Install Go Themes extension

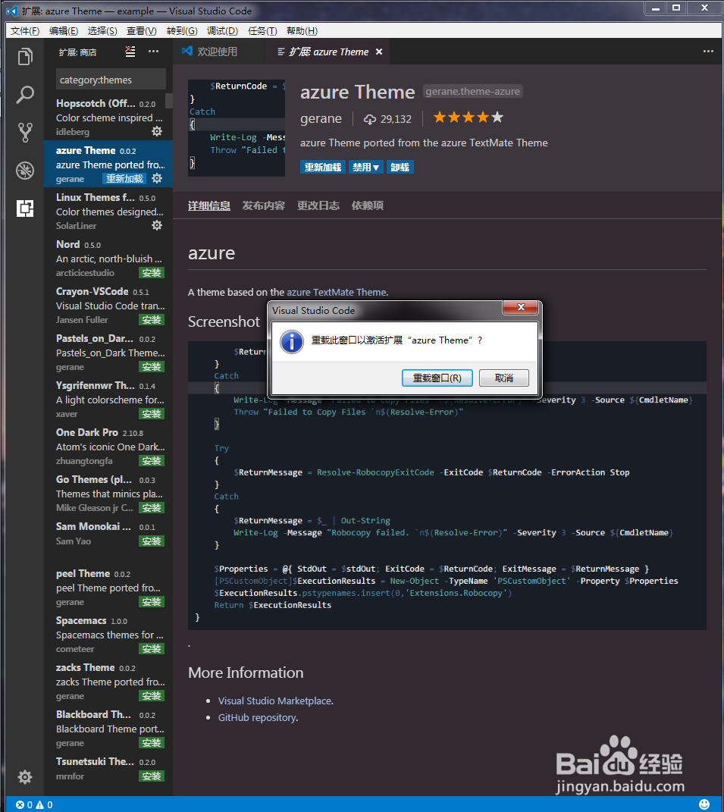[x=152, y=508]
